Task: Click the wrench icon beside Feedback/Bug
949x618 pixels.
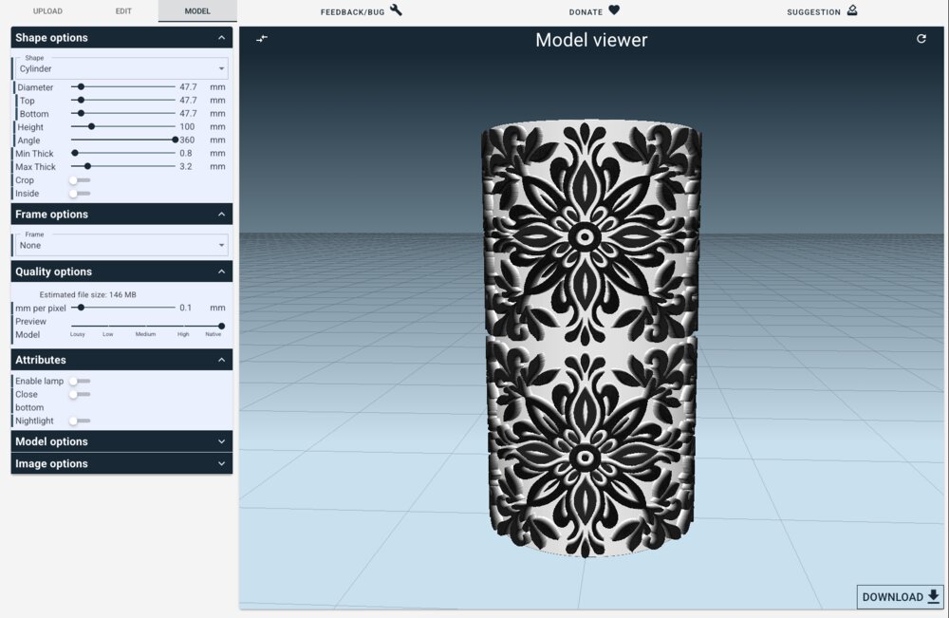Action: click(396, 10)
